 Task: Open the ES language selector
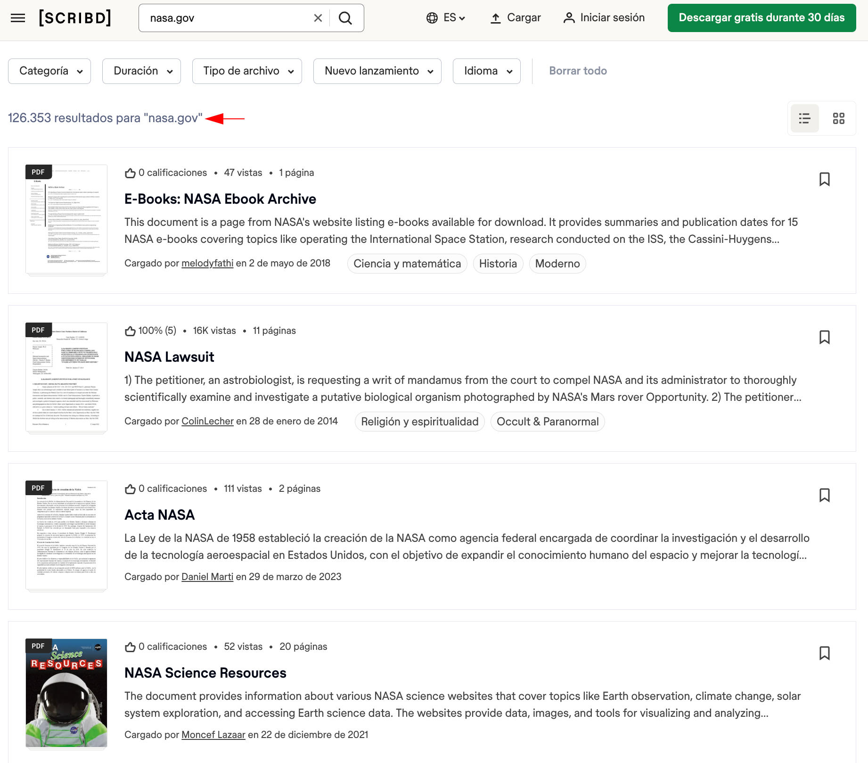(446, 18)
